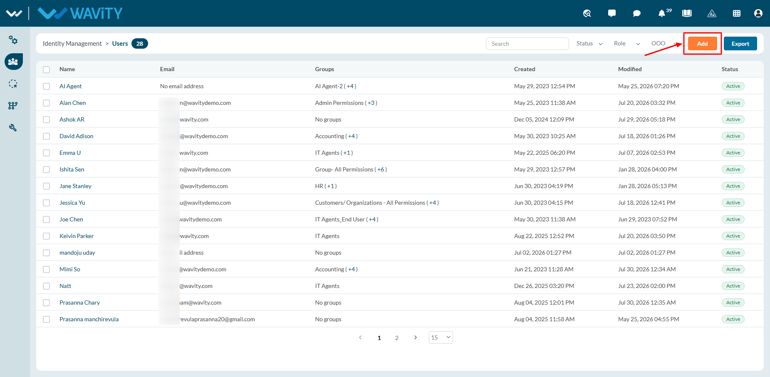This screenshot has width=770, height=377.
Task: Click the large WAVITY brand logo
Action: click(x=80, y=13)
